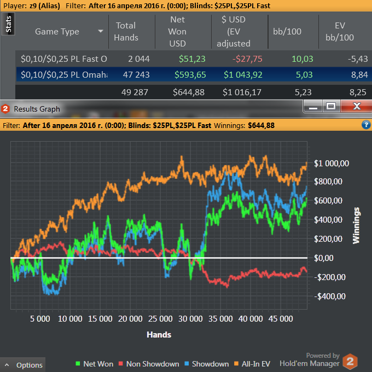Maximize the Results Graph window
Screen dimensions: 372x372
(x=331, y=106)
